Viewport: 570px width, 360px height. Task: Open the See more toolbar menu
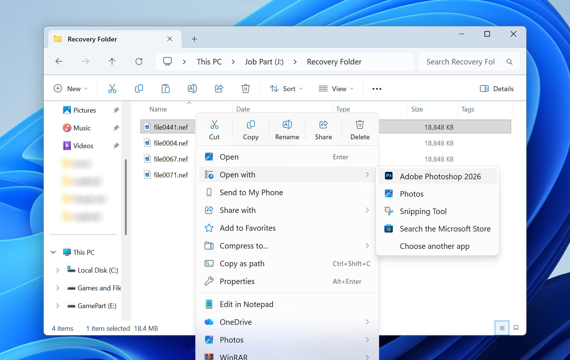point(377,89)
